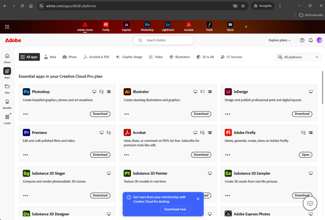Screen dimensions: 325x220
Task: Open more options for Photoshop card
Action: [x=25, y=114]
